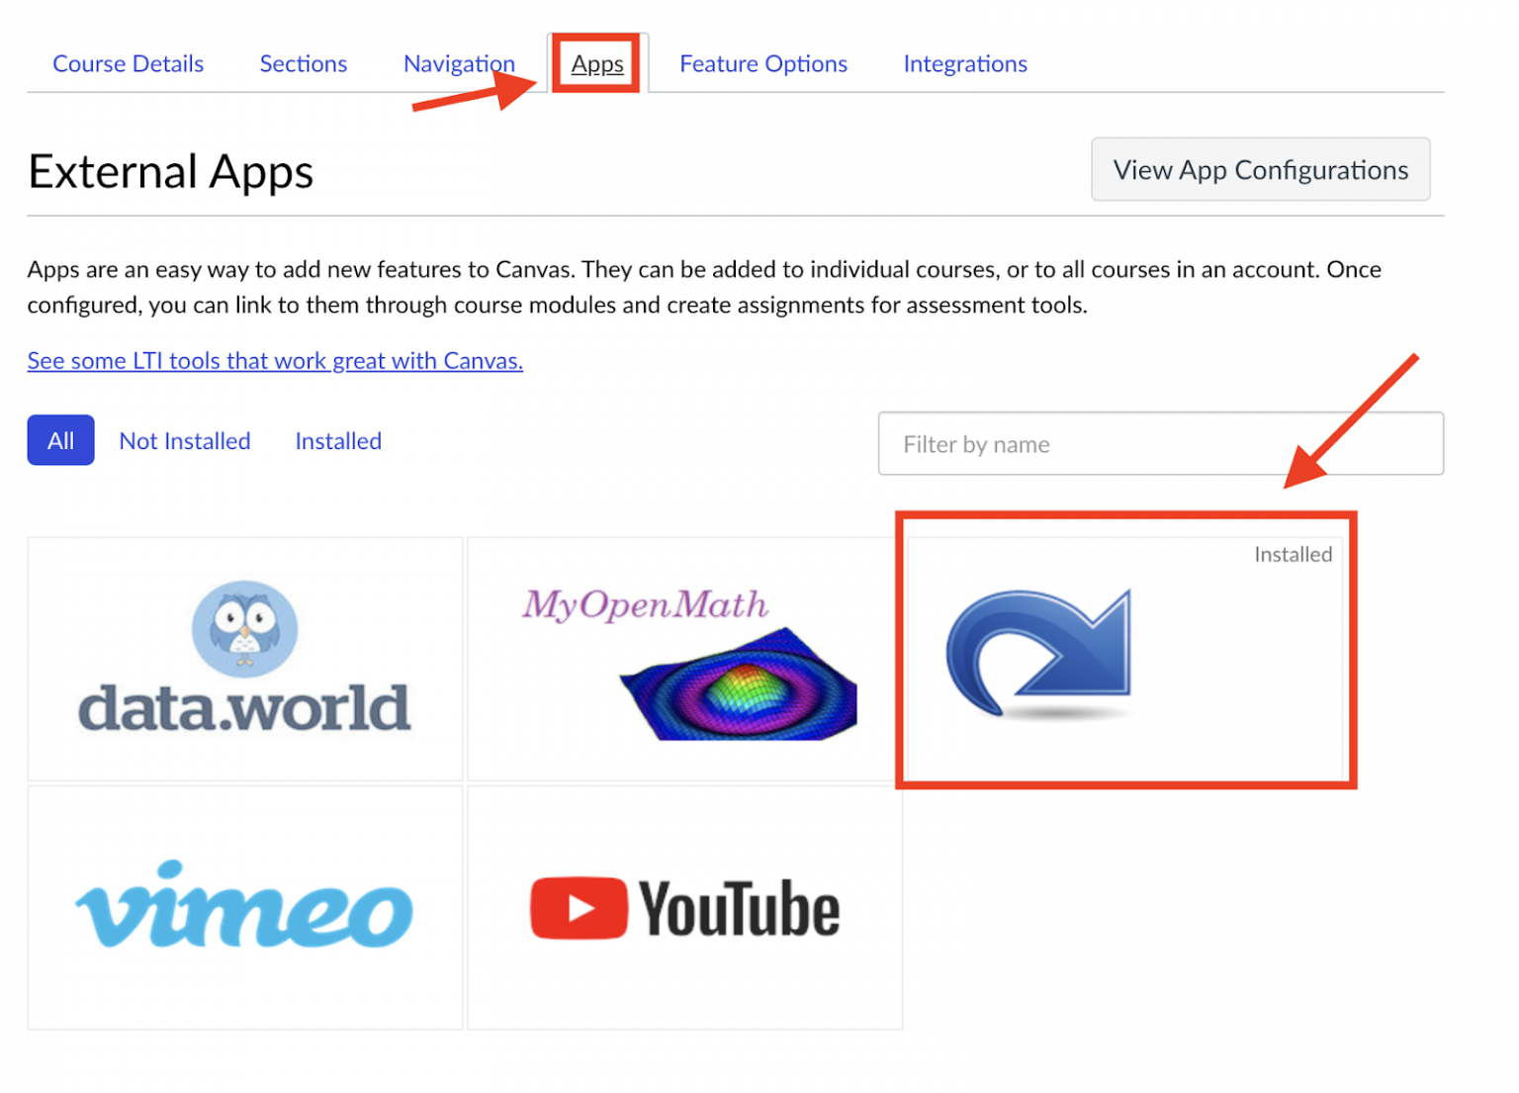
Task: Select the YouTube app icon
Action: coord(684,905)
